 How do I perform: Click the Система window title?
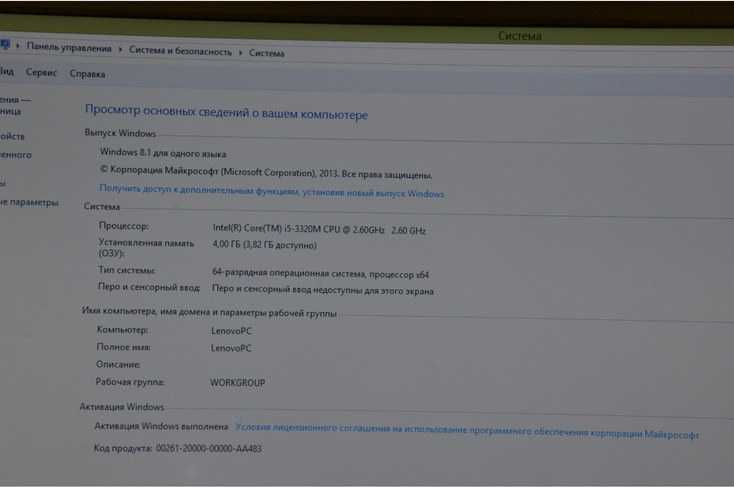click(520, 36)
